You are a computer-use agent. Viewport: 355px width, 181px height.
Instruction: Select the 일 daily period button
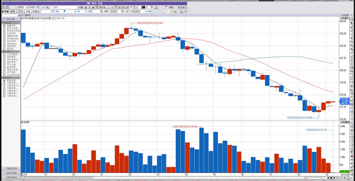click(x=86, y=7)
